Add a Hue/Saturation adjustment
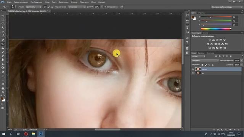This screenshot has width=244, height=137. pos(208,44)
